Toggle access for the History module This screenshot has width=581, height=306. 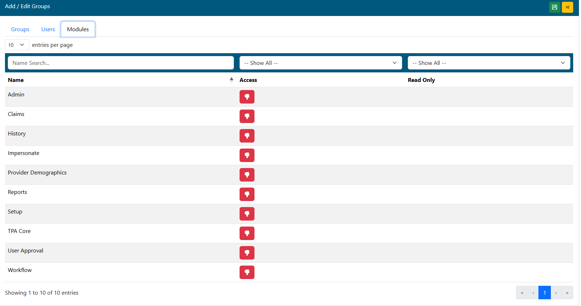(x=247, y=136)
